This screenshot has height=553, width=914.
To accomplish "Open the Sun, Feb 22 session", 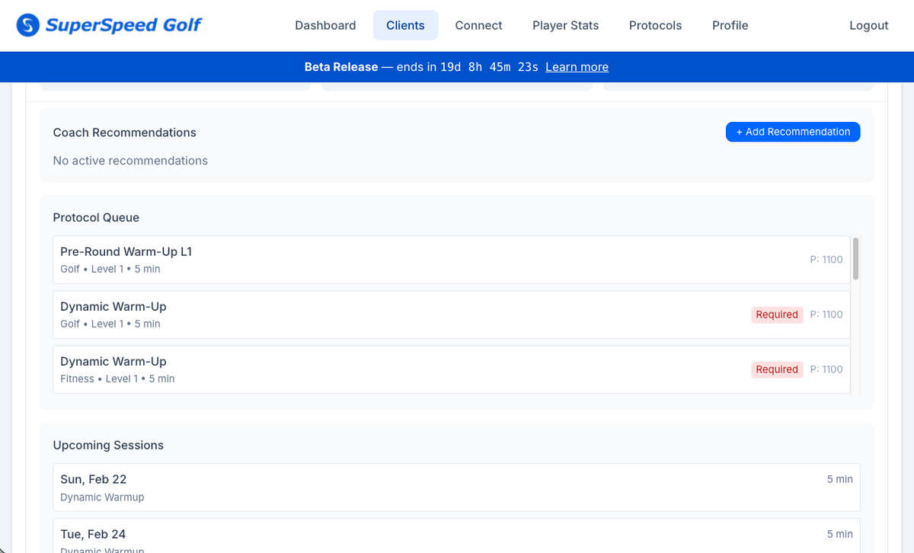I will point(456,487).
